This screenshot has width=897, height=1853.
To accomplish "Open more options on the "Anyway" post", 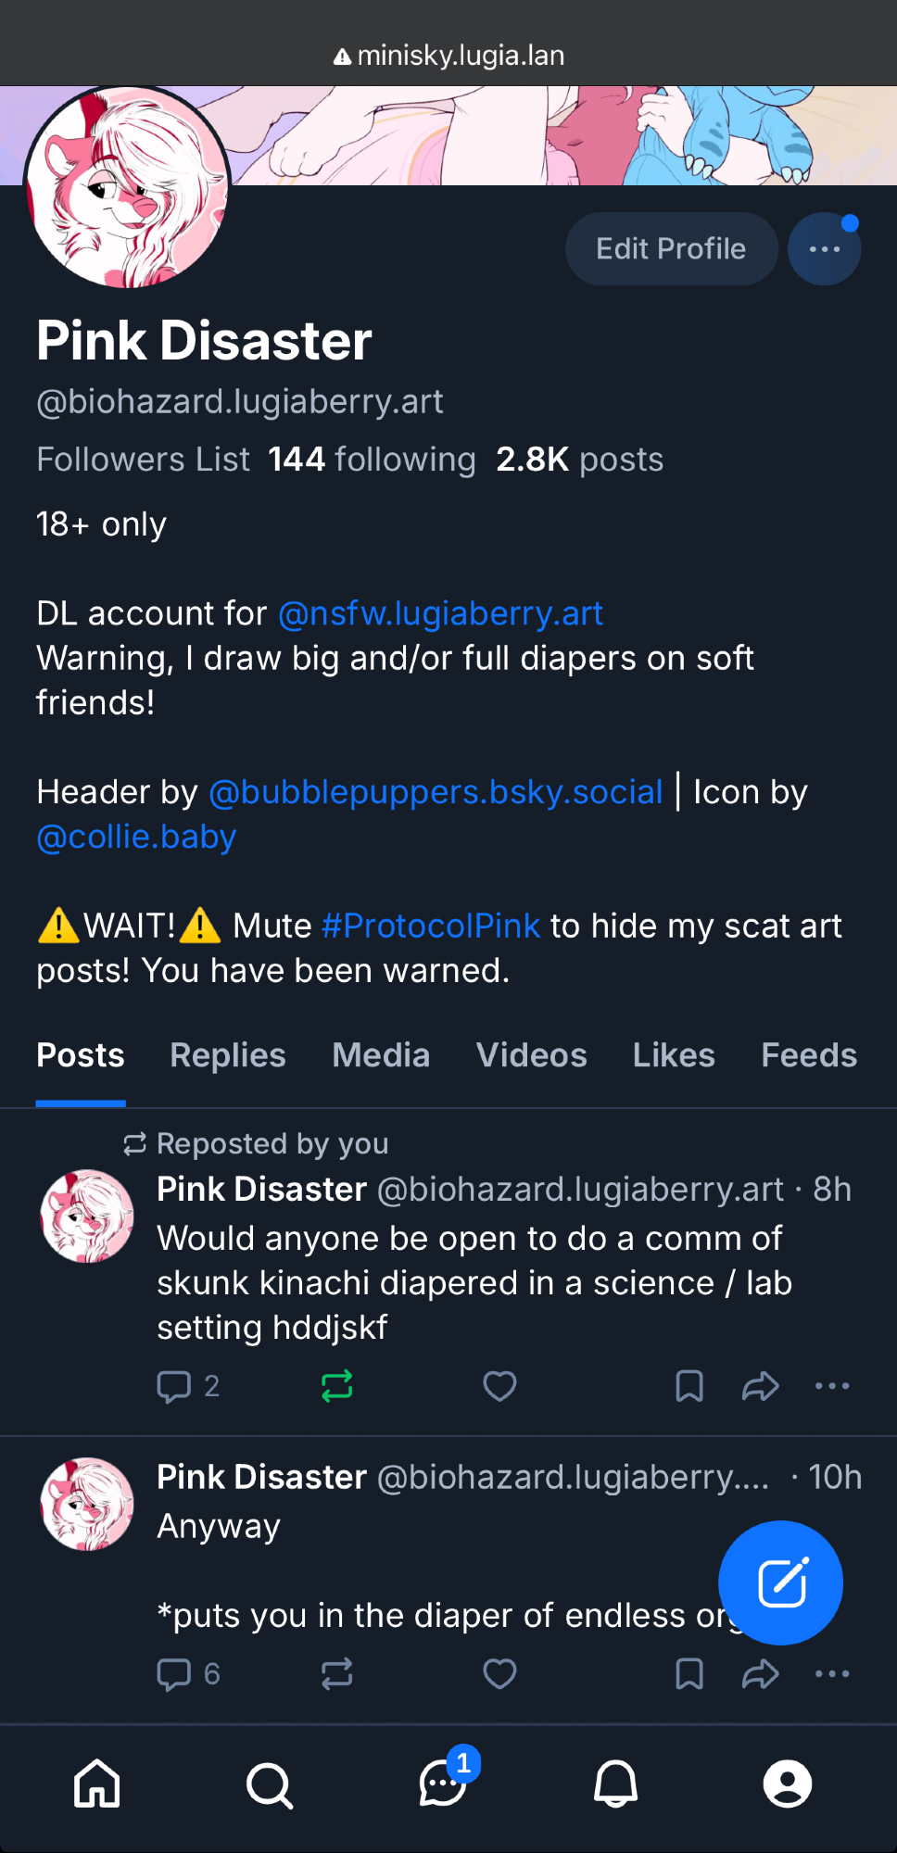I will tap(831, 1674).
